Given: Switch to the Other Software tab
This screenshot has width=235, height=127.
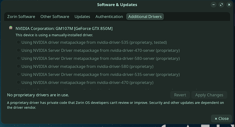Looking at the screenshot, I should (55, 17).
